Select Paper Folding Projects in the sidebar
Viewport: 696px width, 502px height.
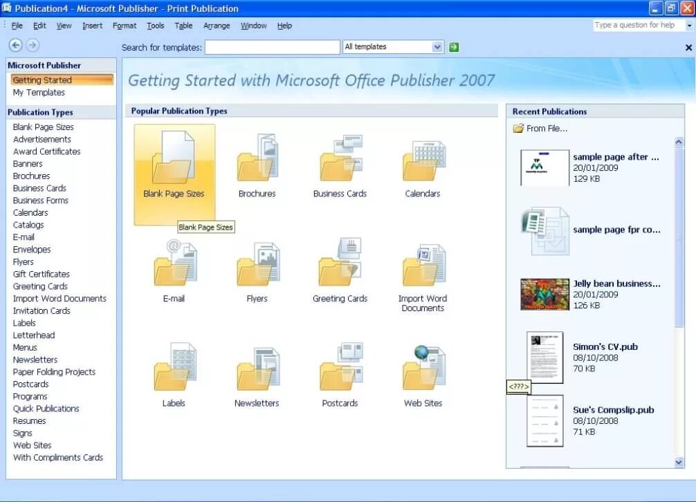coord(54,372)
